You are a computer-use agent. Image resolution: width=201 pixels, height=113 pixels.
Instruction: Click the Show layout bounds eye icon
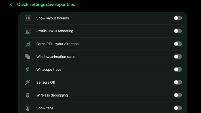click(28, 18)
